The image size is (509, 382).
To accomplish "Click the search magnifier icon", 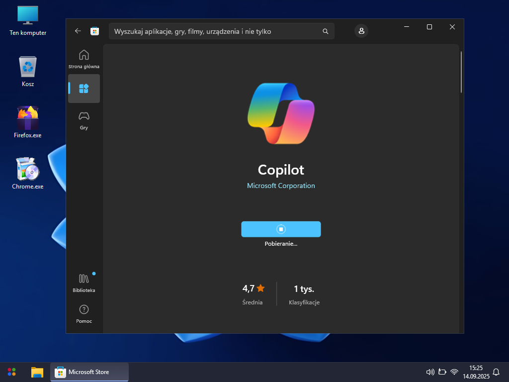I will (x=326, y=31).
